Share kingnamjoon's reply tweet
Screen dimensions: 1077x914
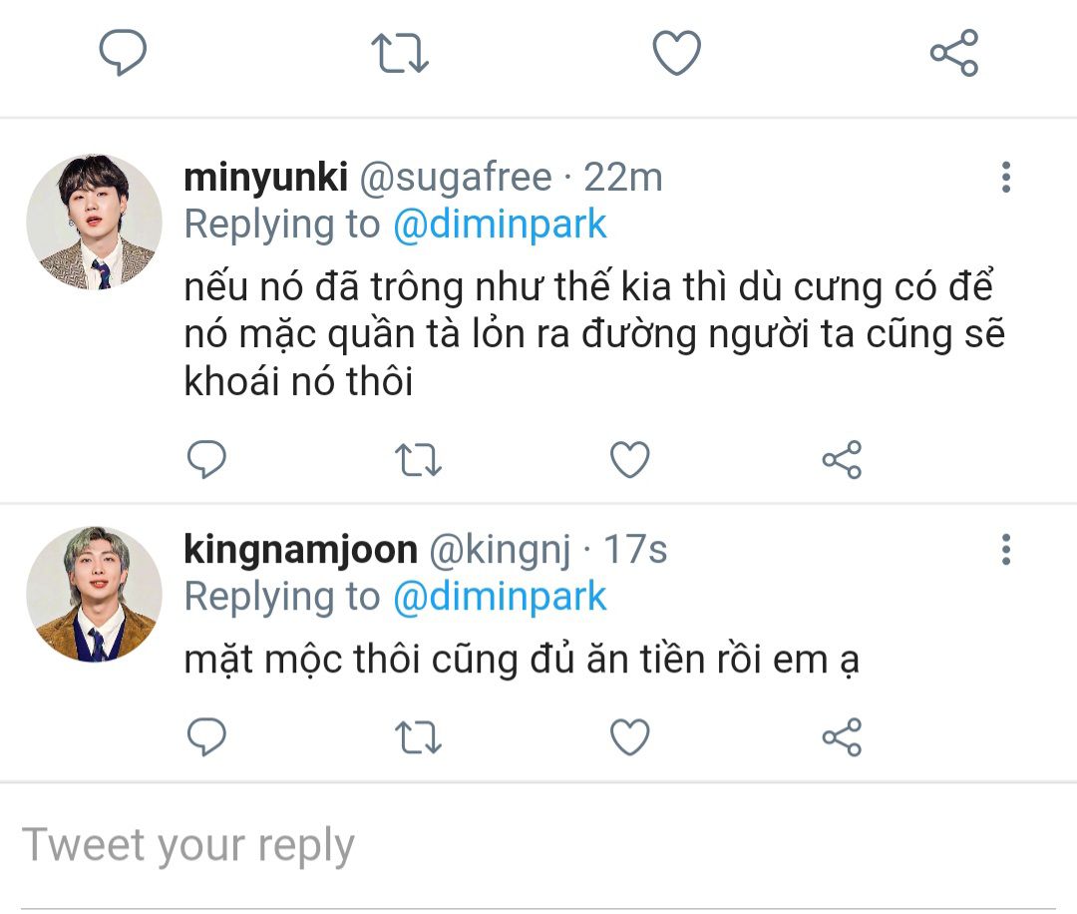click(x=842, y=737)
